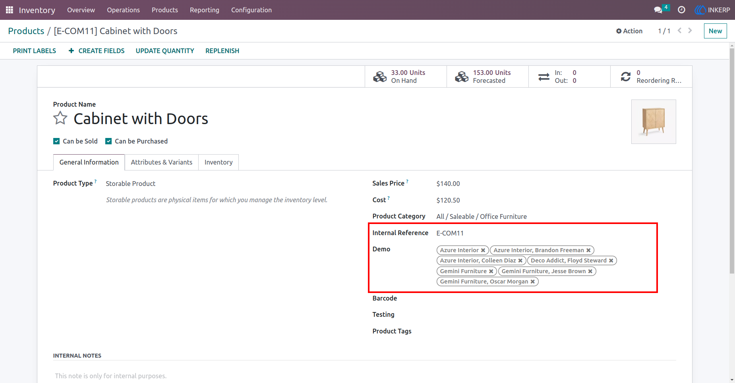Open the Products menu
Image resolution: width=735 pixels, height=383 pixels.
pos(165,10)
